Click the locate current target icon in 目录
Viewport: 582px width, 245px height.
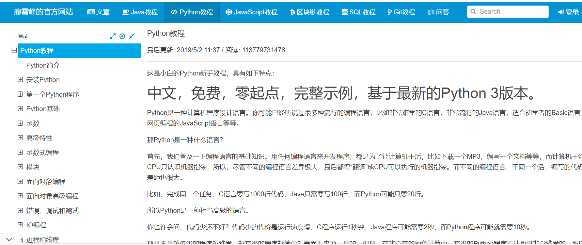pyautogui.click(x=122, y=36)
